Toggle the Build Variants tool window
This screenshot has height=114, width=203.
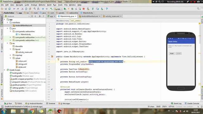tap(2, 79)
